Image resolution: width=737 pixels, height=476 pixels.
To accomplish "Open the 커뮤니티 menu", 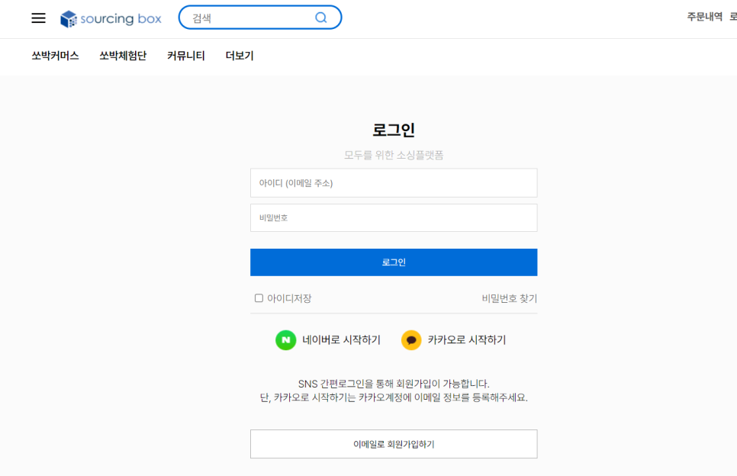I will [x=185, y=56].
